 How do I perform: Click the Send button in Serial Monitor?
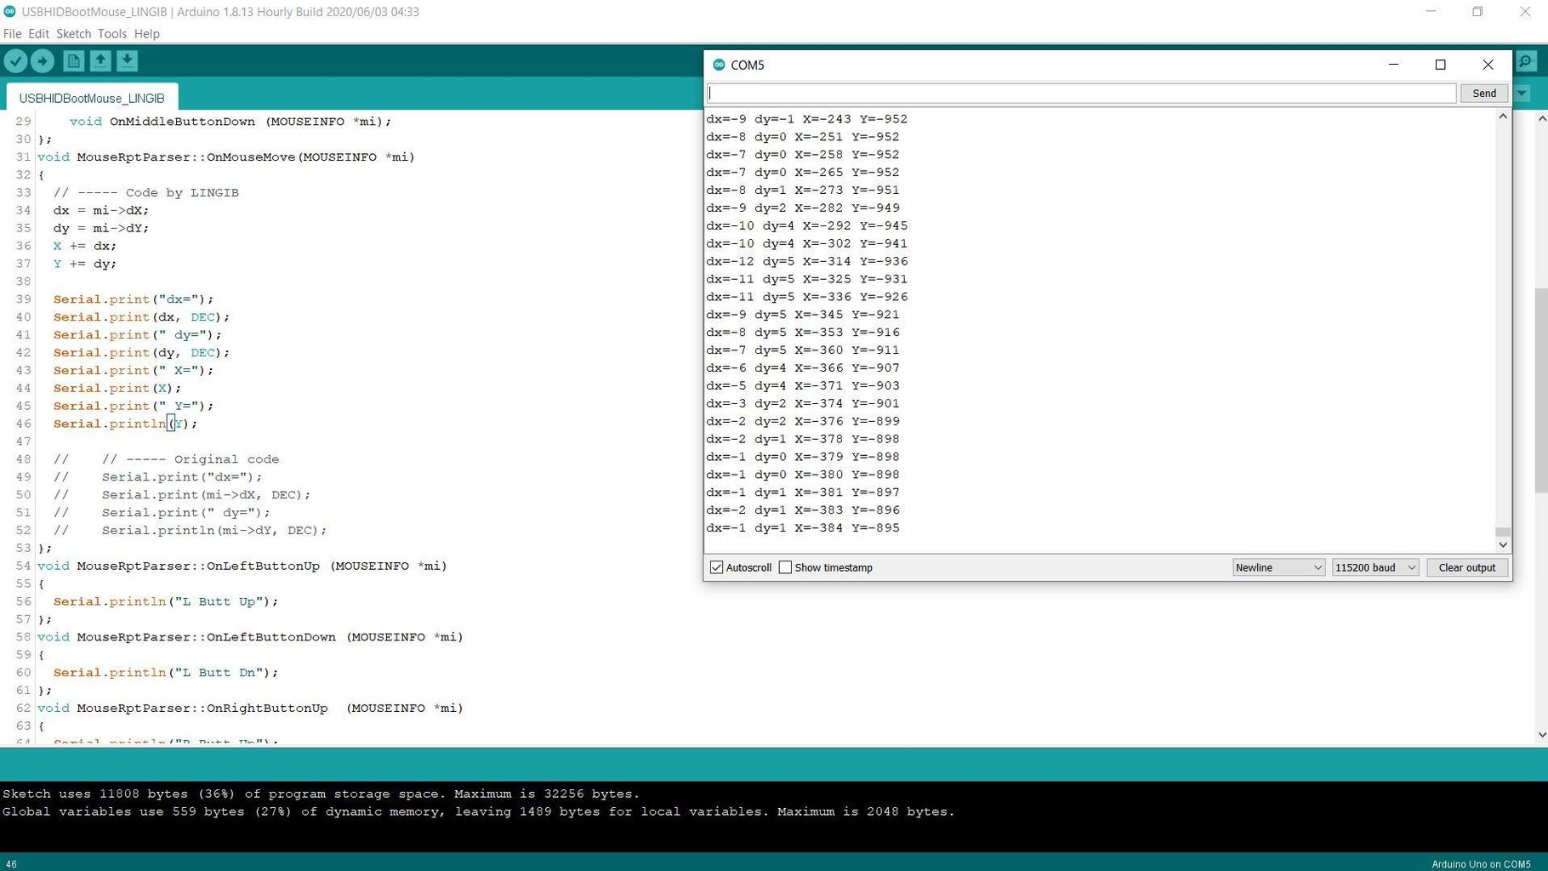1483,93
